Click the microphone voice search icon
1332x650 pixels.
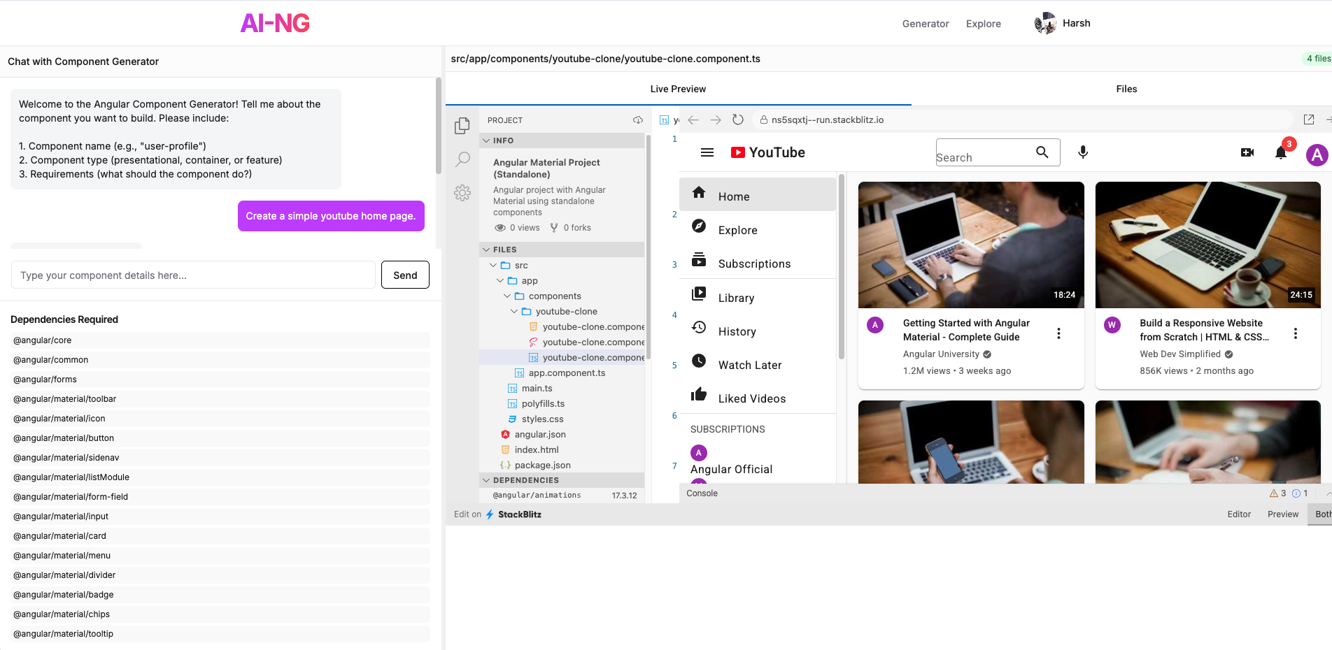(x=1083, y=152)
